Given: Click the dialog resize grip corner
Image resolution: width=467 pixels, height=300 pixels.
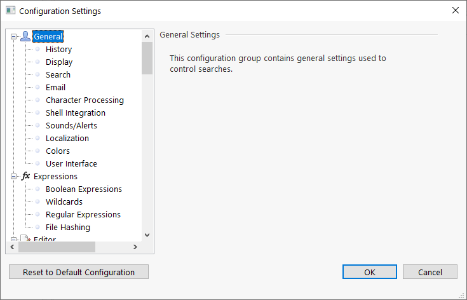Looking at the screenshot, I should pyautogui.click(x=463, y=296).
